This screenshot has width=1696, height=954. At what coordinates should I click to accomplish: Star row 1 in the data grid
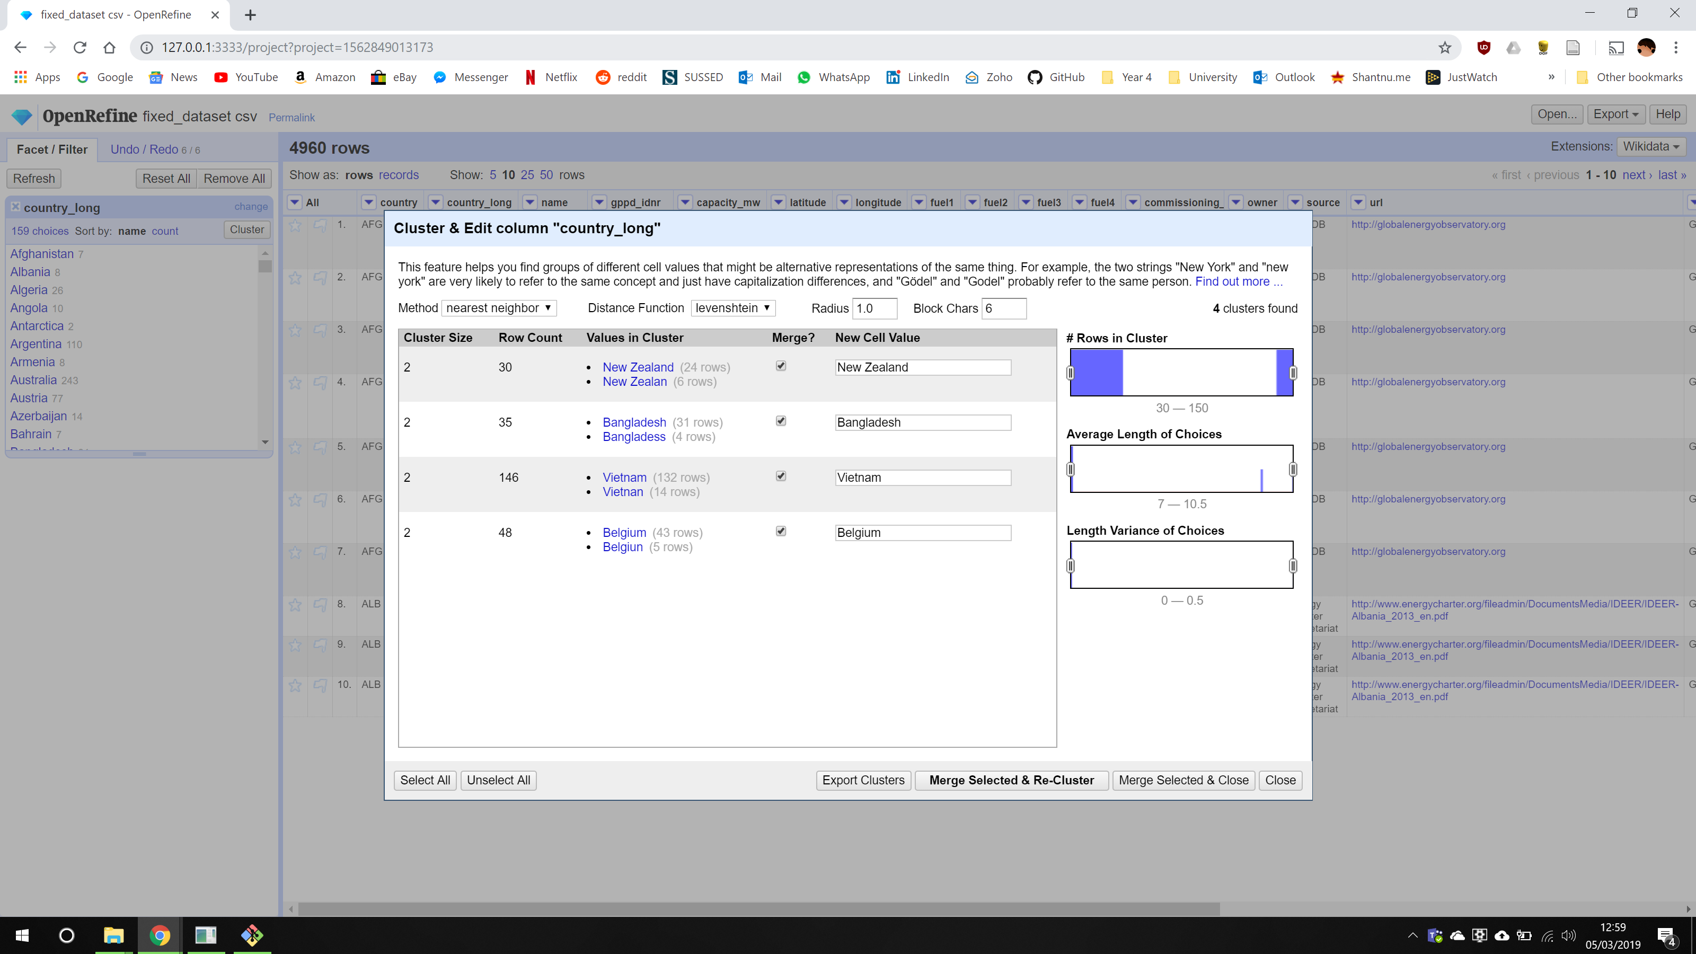(295, 225)
